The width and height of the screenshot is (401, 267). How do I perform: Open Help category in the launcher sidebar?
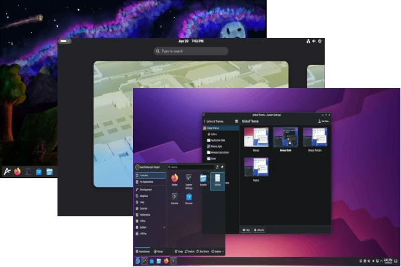point(150,202)
